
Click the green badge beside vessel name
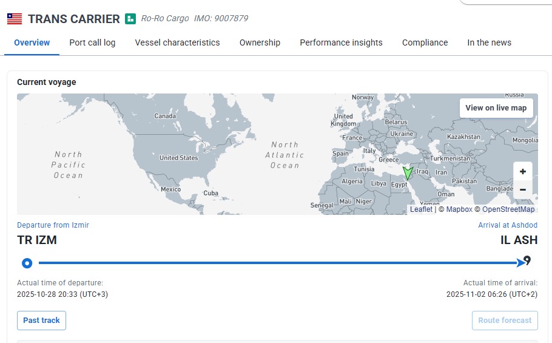(130, 19)
